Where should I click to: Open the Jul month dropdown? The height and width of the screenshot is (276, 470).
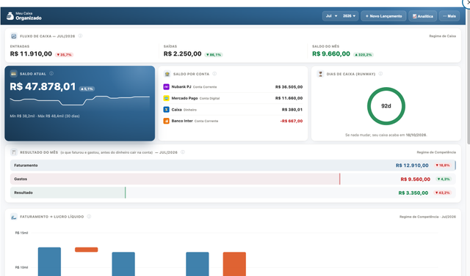click(331, 16)
